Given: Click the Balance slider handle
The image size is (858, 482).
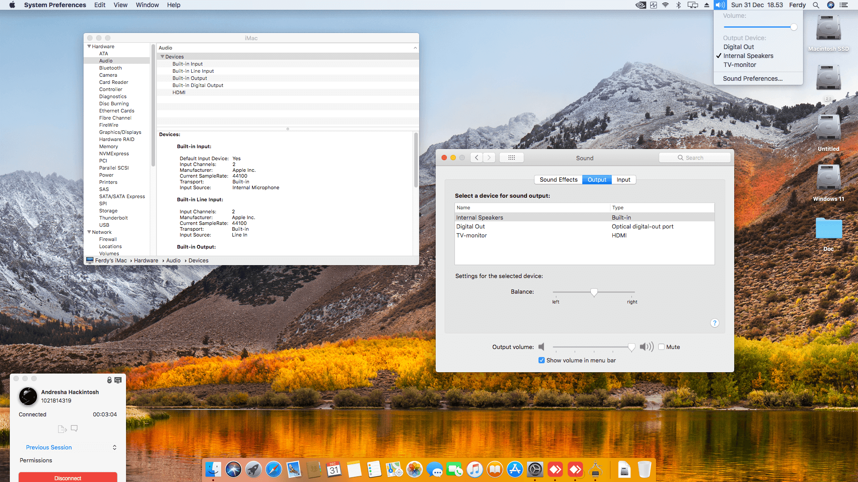Looking at the screenshot, I should point(594,292).
